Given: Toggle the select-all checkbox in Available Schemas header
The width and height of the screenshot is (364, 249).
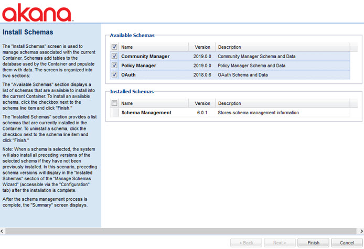Looking at the screenshot, I should click(114, 47).
